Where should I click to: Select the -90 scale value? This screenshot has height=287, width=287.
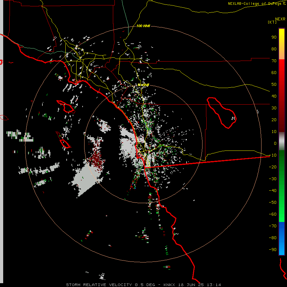(273, 250)
